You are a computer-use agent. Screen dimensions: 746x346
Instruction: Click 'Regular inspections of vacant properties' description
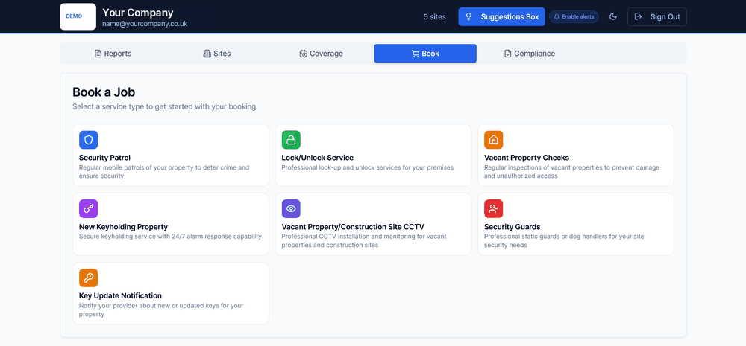click(x=572, y=172)
